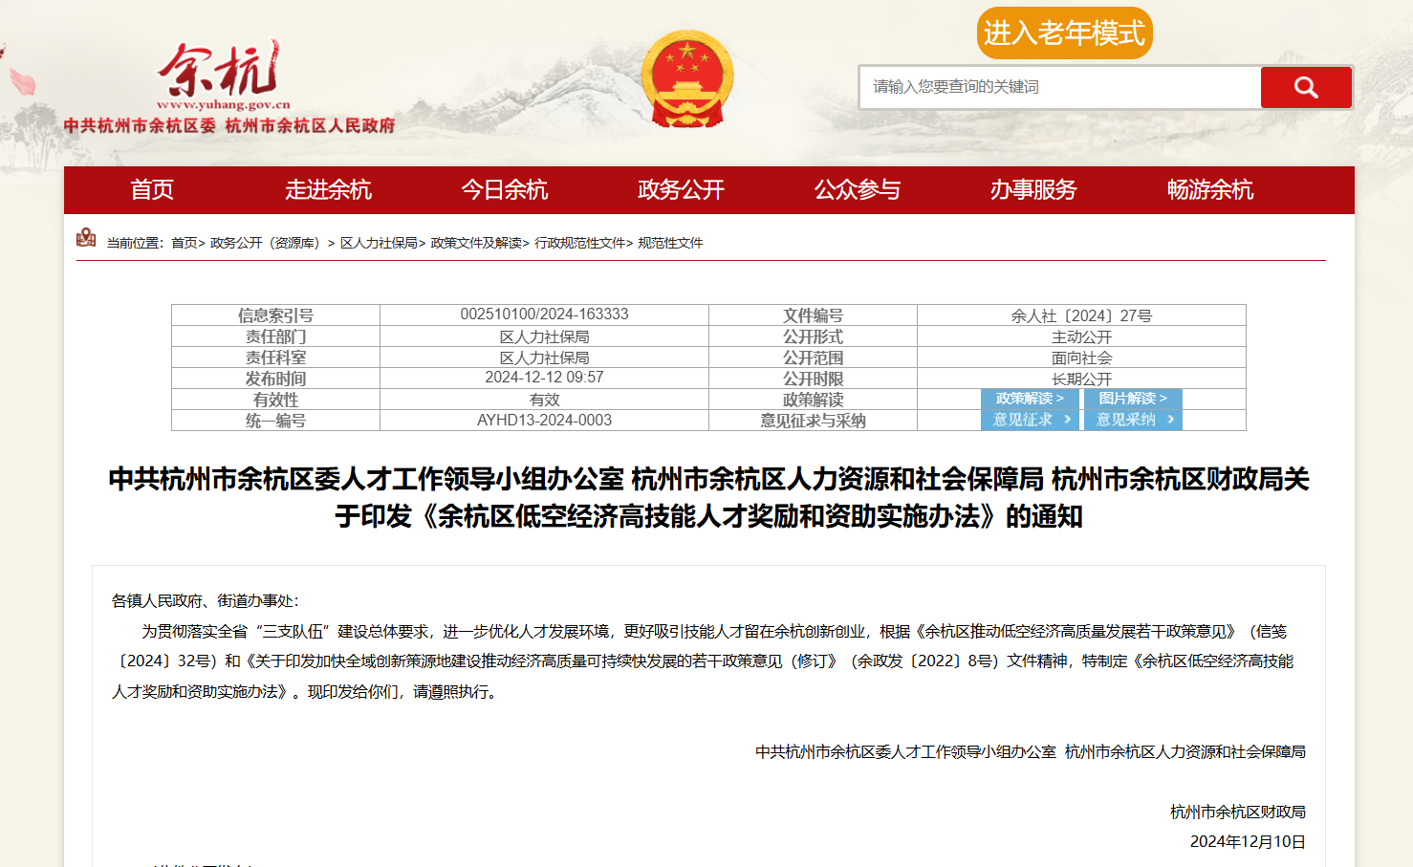This screenshot has height=867, width=1413.
Task: Open the 政务公开 navigation tab
Action: tap(681, 190)
